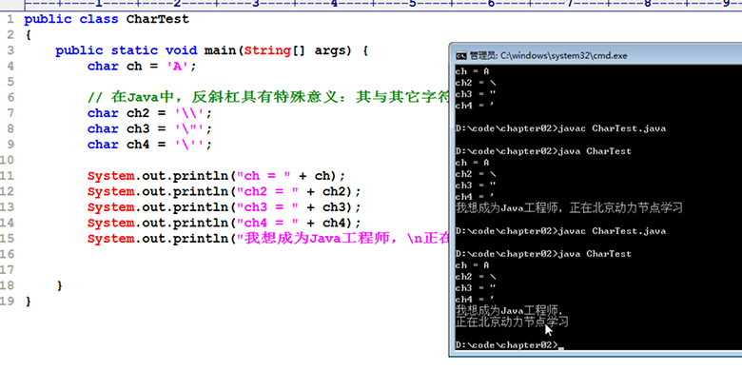This screenshot has height=371, width=742.
Task: Click line number 1 in the gutter
Action: pos(10,19)
